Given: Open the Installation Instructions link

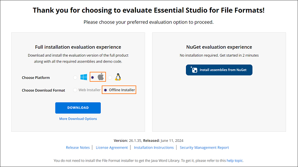Looking at the screenshot, I should [x=154, y=148].
